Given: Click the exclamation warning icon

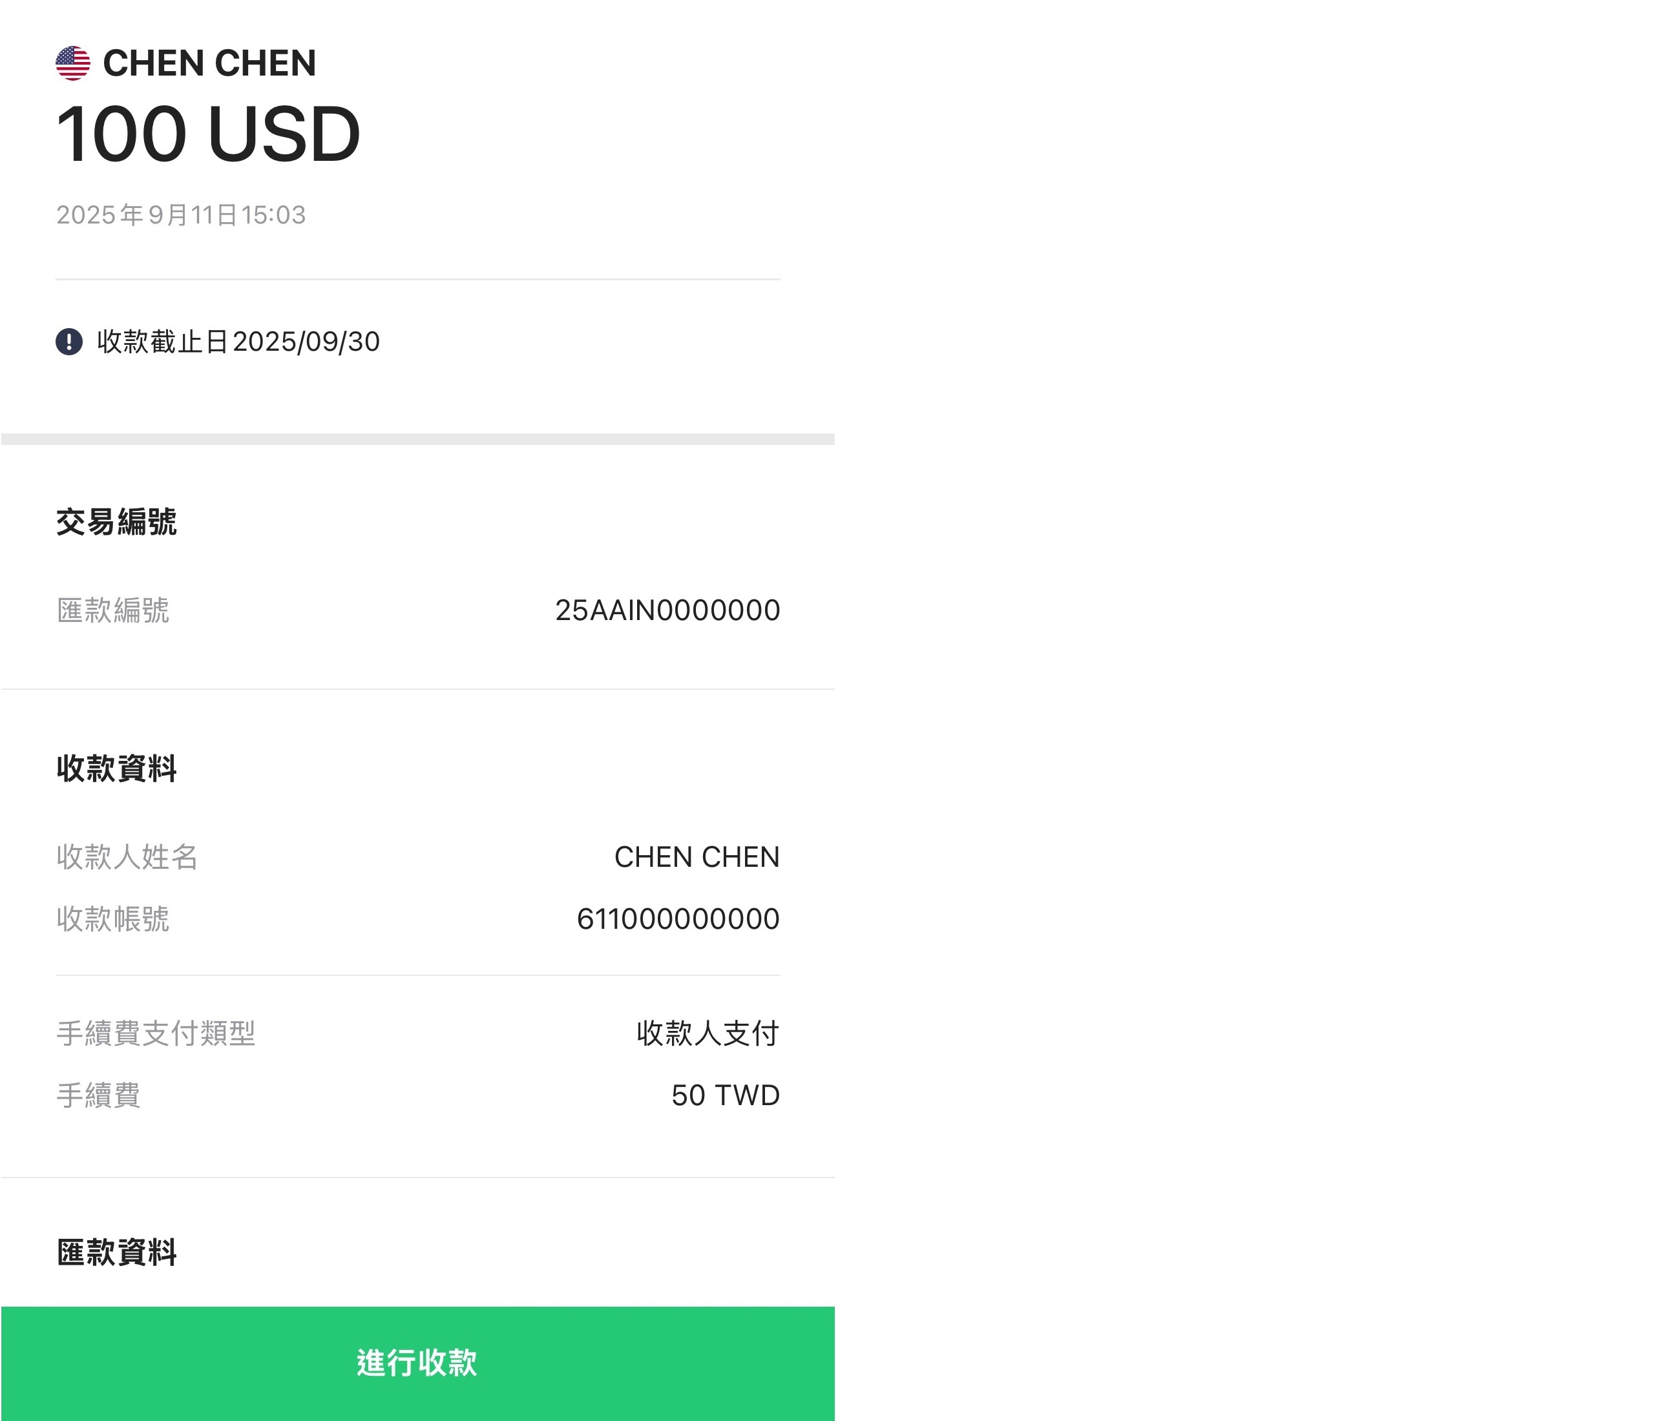Looking at the screenshot, I should click(x=69, y=342).
